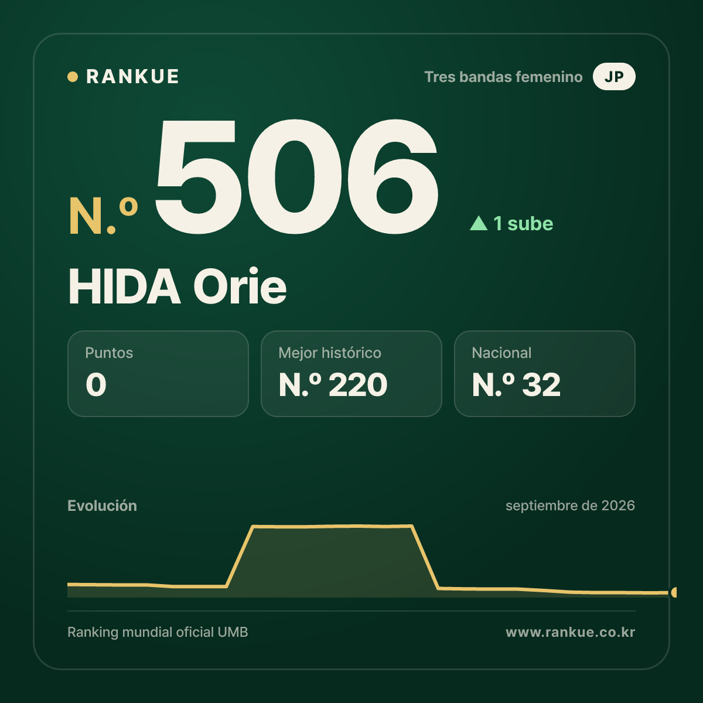Click the yellow endpoint marker on the chart
Image resolution: width=703 pixels, height=703 pixels.
click(674, 592)
